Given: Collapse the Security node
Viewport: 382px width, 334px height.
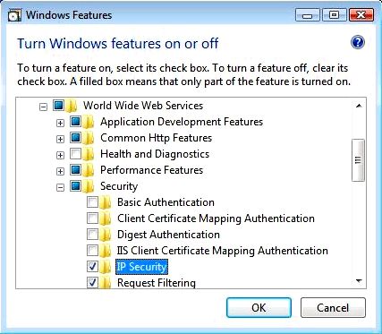Looking at the screenshot, I should coord(61,187).
